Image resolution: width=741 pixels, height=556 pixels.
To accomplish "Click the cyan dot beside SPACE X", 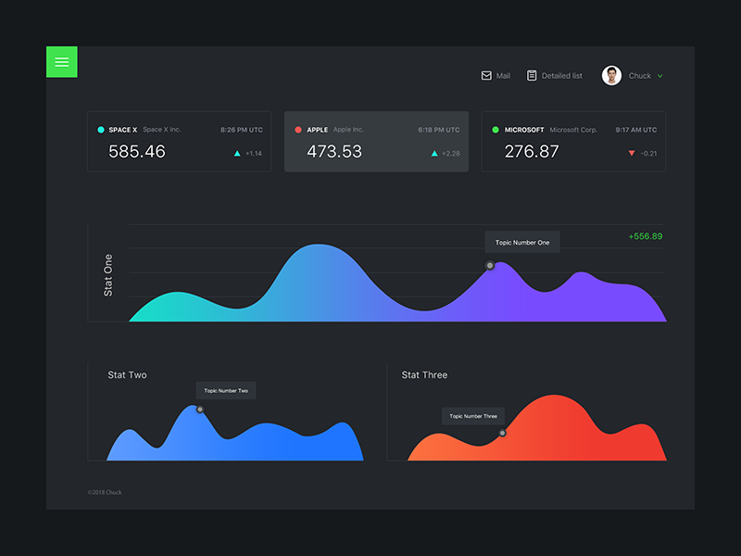I will tap(101, 130).
